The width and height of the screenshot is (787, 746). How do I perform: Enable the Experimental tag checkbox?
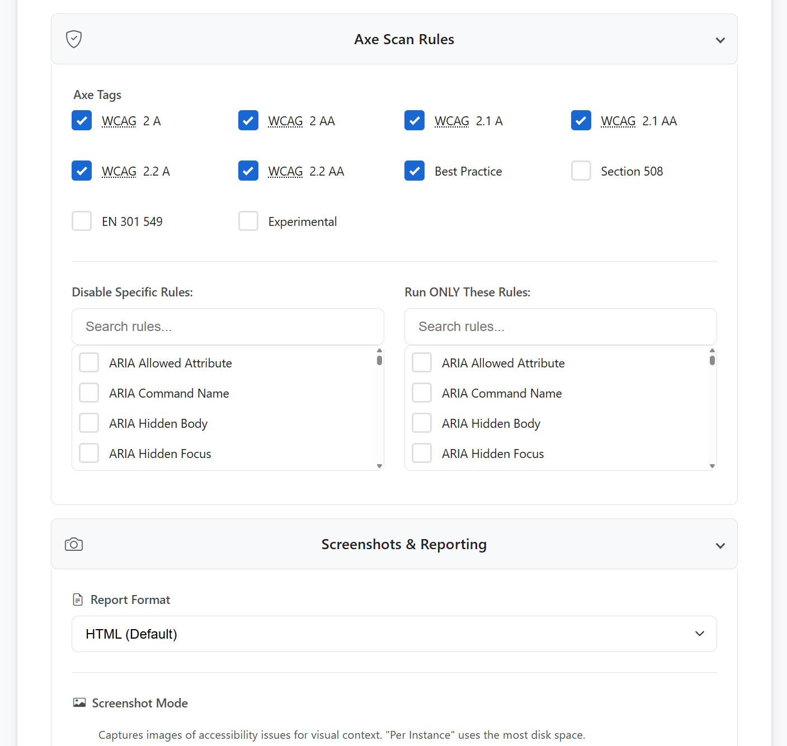point(248,221)
